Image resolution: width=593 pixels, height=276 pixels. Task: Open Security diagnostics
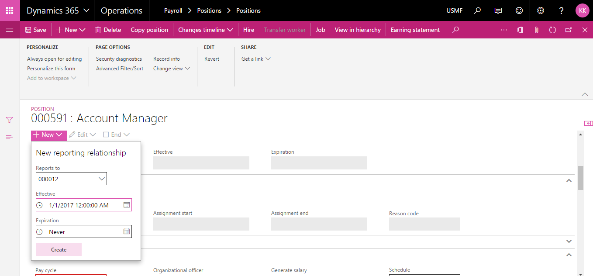(x=119, y=59)
